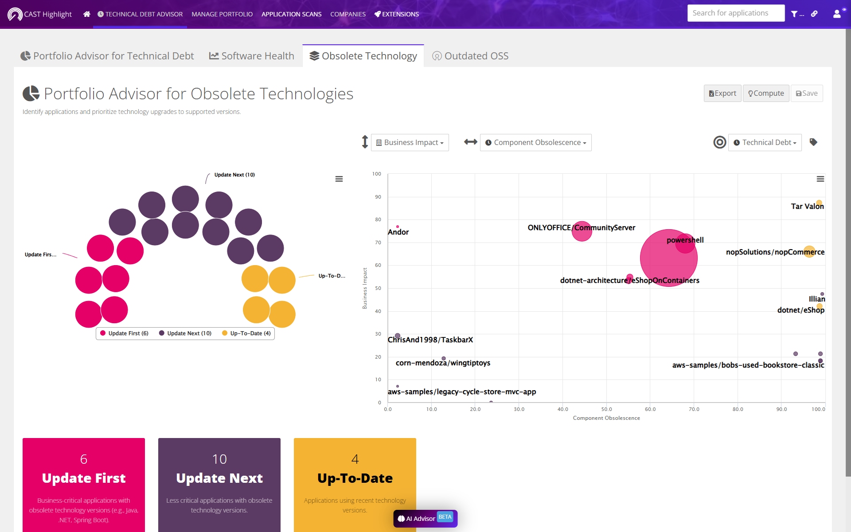Click the aws-samples/bobs-used-bookstore-classic label
851x532 pixels.
coord(748,365)
